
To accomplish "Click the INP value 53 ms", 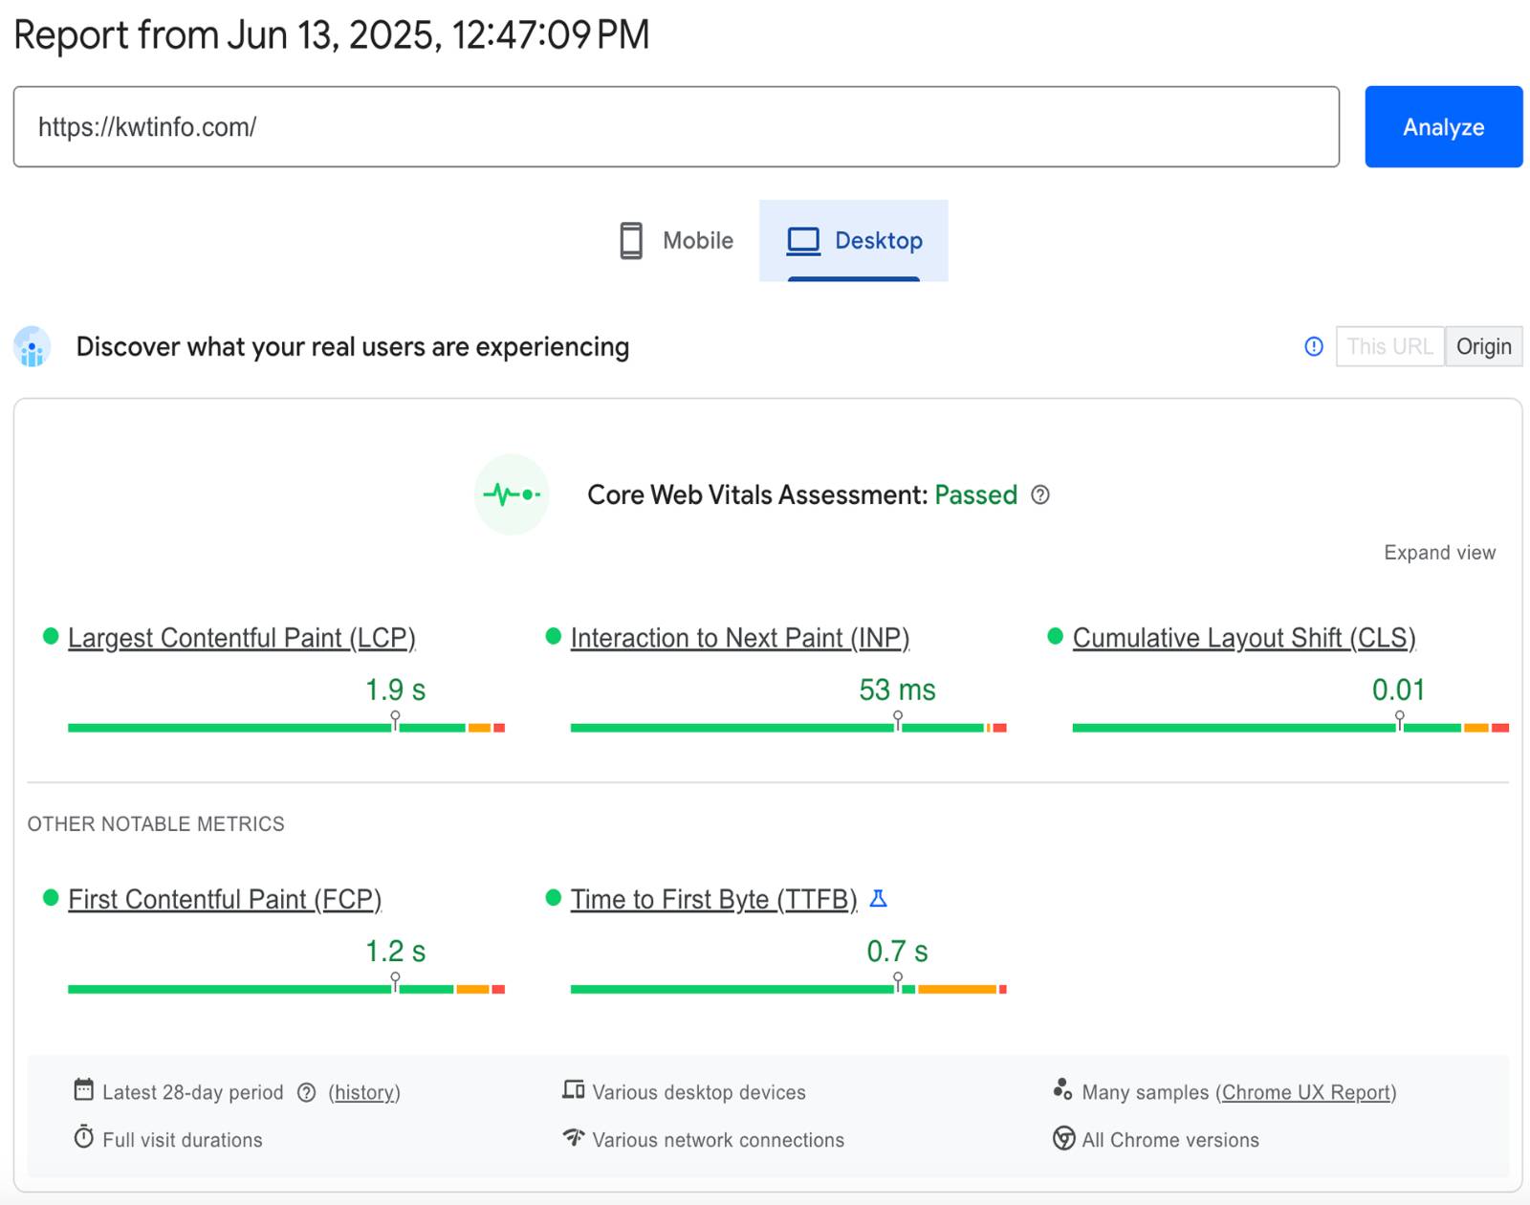I will click(897, 690).
